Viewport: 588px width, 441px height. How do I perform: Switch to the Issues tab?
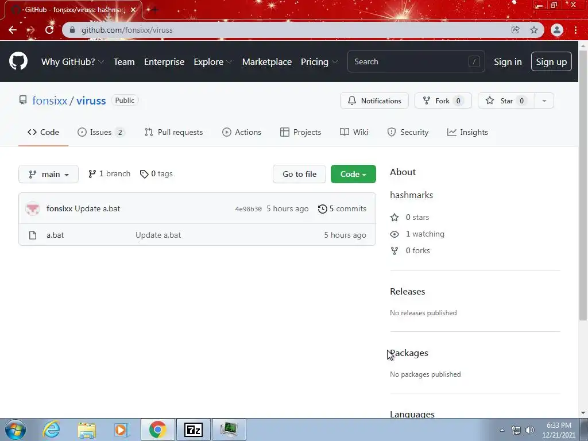click(101, 133)
